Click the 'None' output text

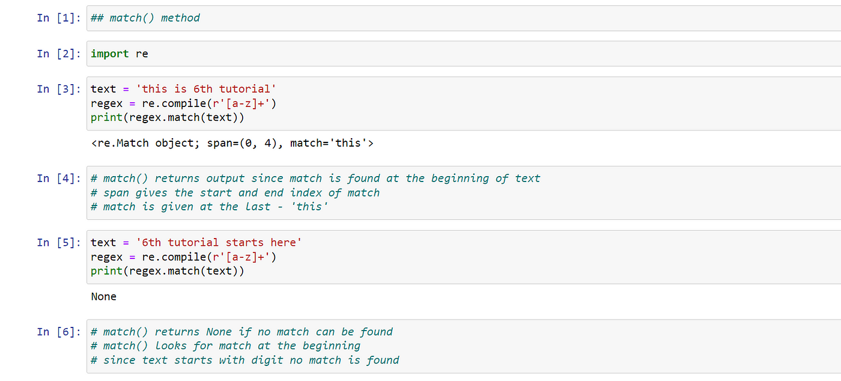104,296
